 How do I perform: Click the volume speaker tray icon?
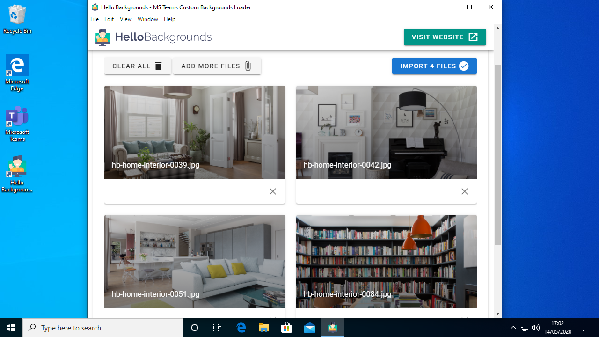tap(536, 328)
